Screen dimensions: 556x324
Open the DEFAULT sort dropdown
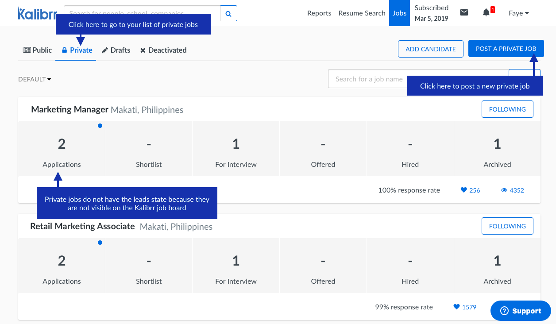pyautogui.click(x=35, y=79)
